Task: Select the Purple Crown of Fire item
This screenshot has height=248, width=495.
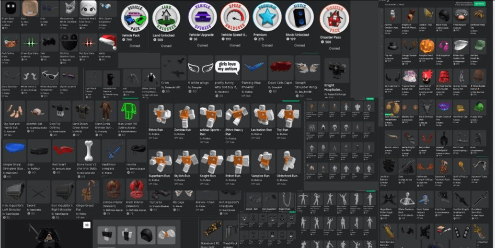Action: click(x=444, y=107)
